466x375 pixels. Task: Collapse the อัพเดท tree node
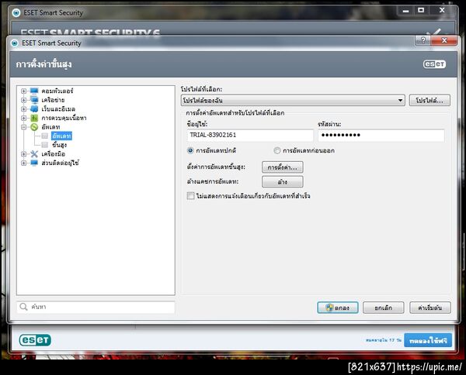tap(24, 127)
